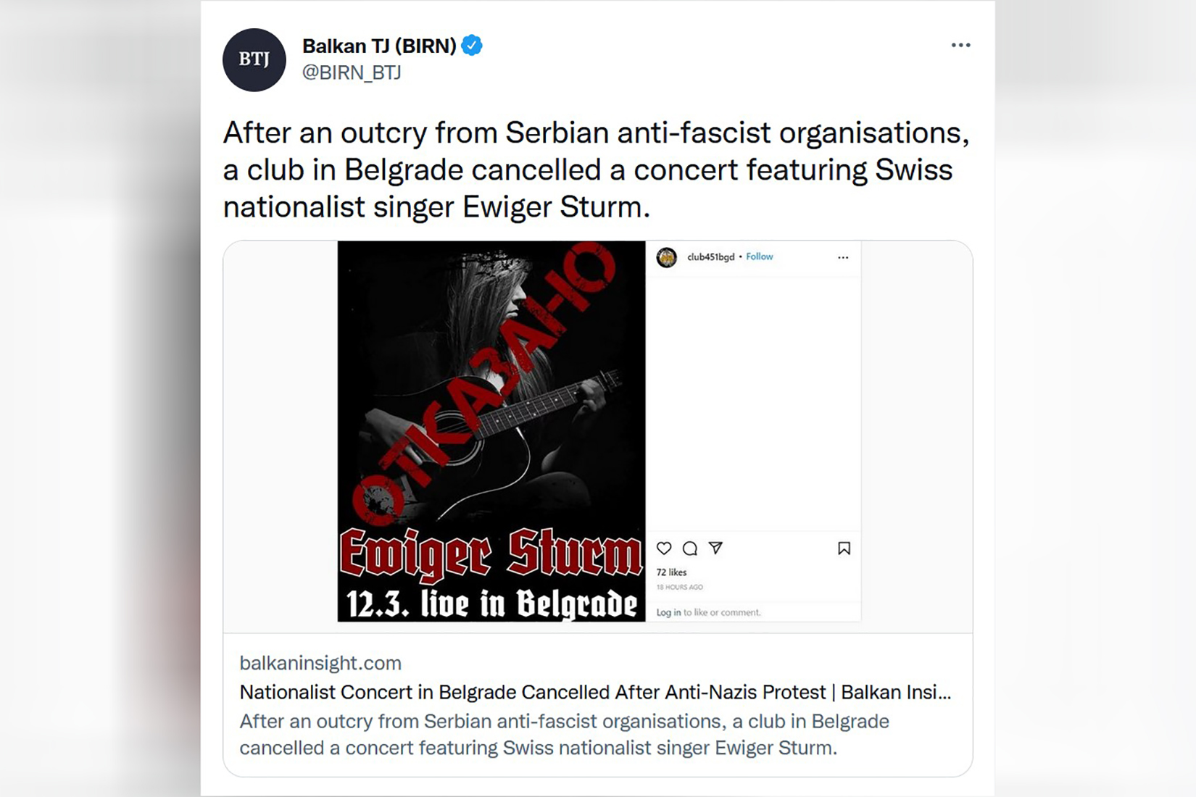The height and width of the screenshot is (797, 1196).
Task: Click the link card description text
Action: pos(565,735)
